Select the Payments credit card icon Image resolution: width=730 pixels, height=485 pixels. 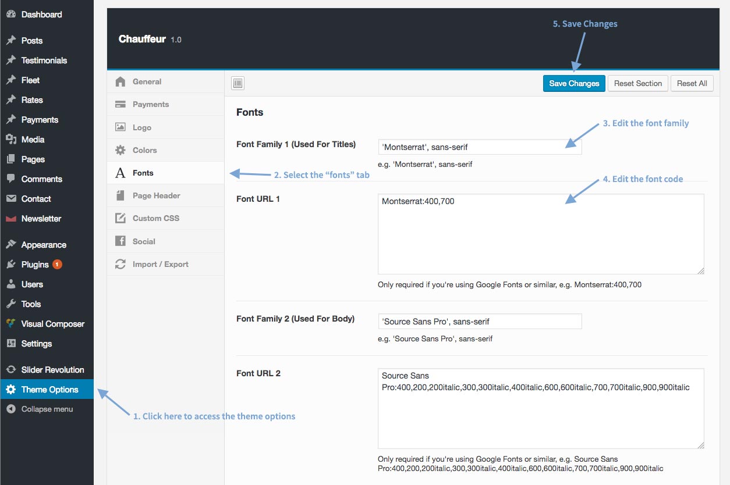[121, 105]
